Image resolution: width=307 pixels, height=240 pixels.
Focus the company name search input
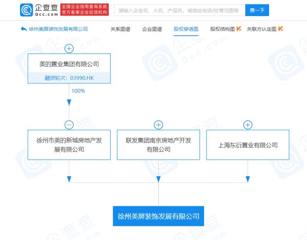(x=179, y=10)
